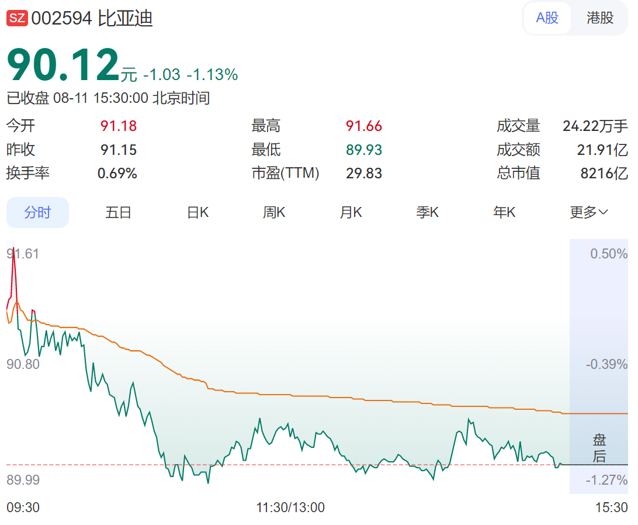
Task: Click the red SZ exchange badge
Action: pos(17,18)
